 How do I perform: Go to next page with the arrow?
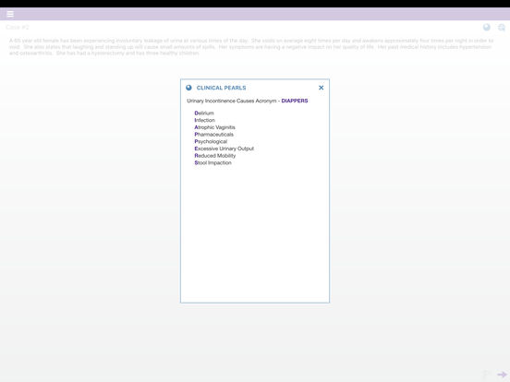pos(503,375)
